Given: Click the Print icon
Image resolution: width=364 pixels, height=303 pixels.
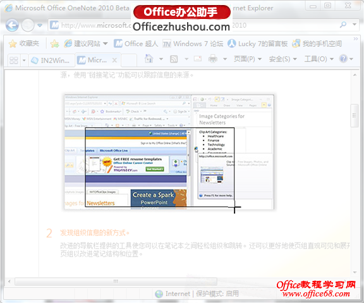Looking at the screenshot, I should (x=212, y=59).
